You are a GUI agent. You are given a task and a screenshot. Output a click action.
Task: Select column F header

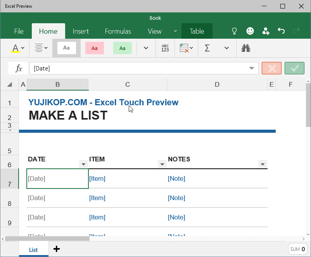[290, 84]
